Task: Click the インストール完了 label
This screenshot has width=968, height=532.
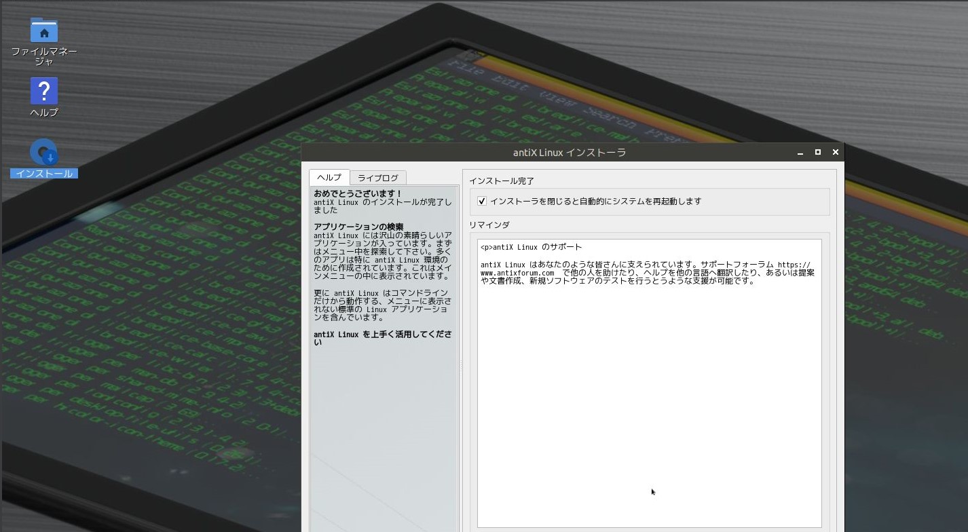Action: (x=502, y=181)
